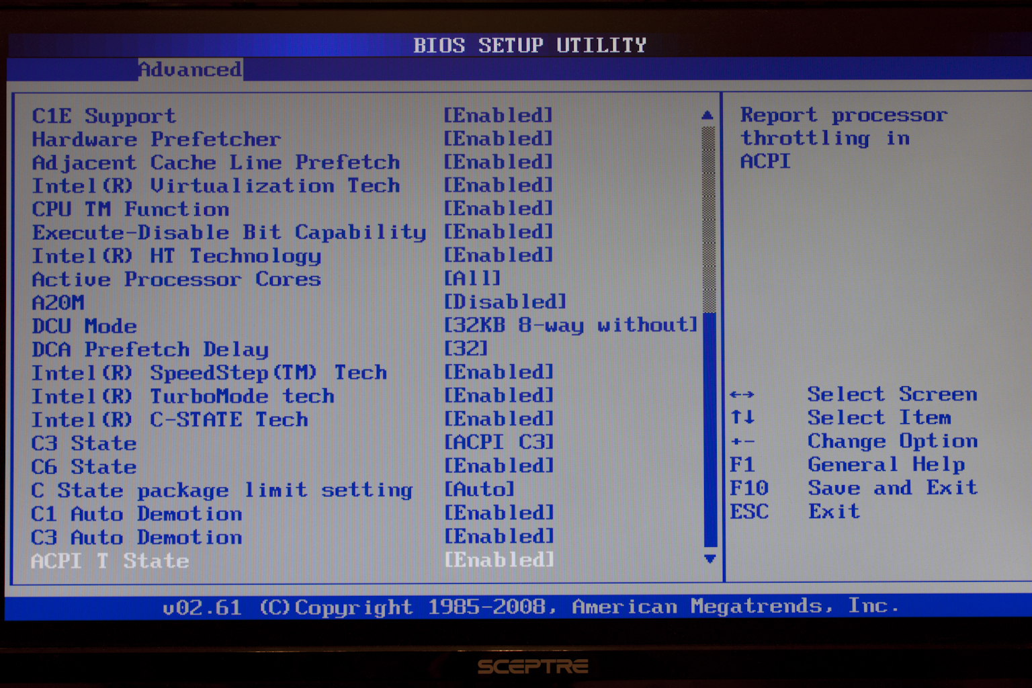Click the up-down arrows key legend

point(742,417)
